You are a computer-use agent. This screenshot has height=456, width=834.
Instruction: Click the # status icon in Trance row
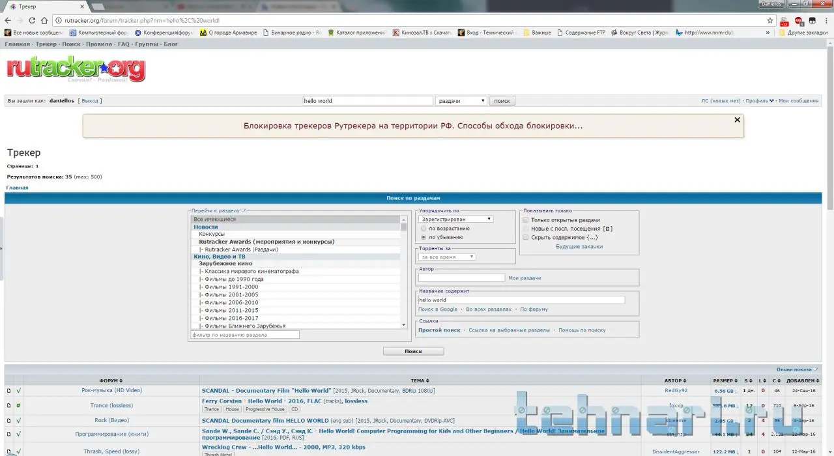[19, 405]
